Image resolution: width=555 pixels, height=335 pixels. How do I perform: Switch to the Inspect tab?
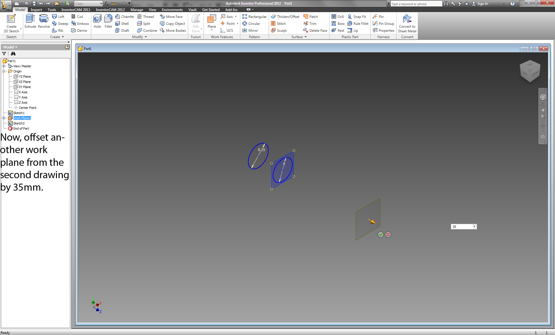(36, 10)
